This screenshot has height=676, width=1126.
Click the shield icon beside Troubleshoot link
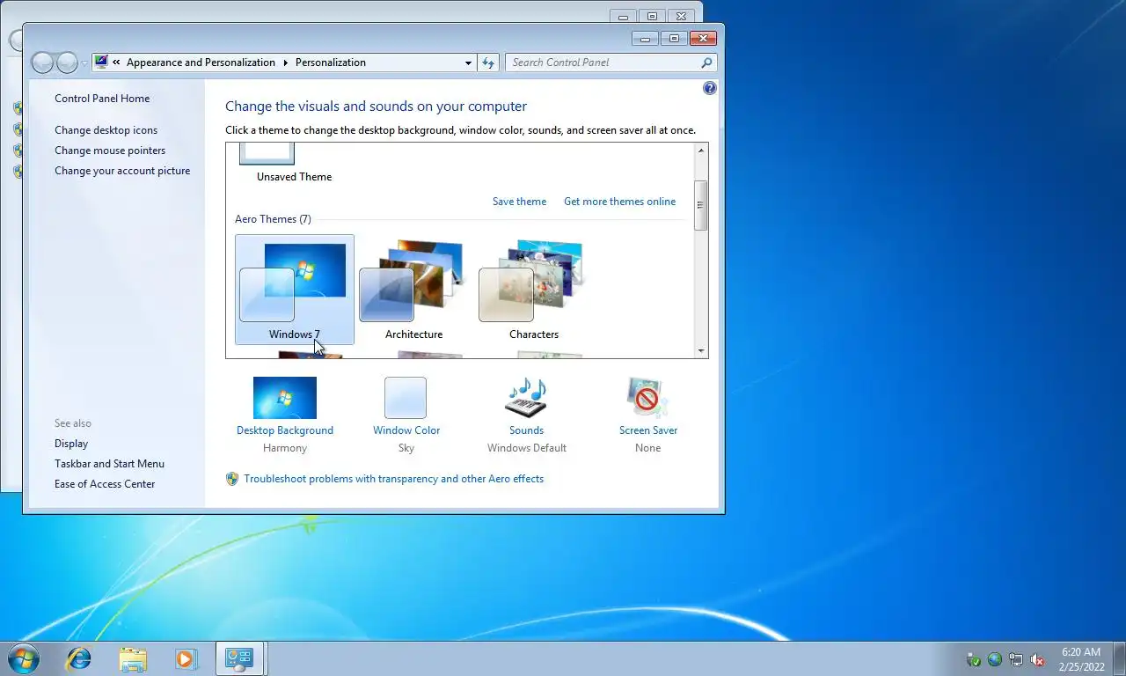pyautogui.click(x=232, y=479)
